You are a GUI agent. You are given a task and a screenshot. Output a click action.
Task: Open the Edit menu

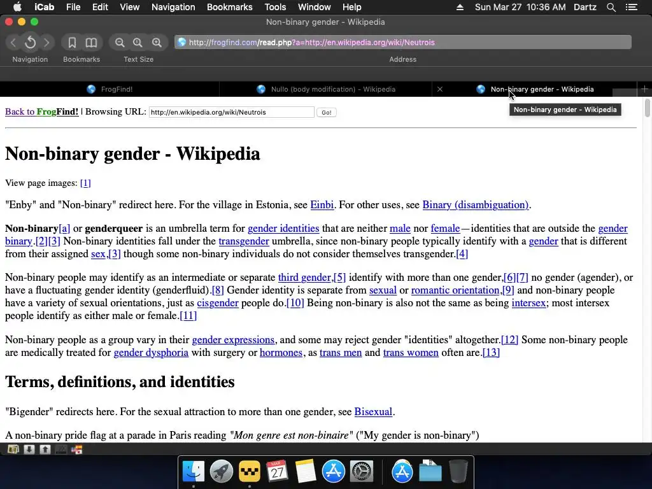pos(100,7)
